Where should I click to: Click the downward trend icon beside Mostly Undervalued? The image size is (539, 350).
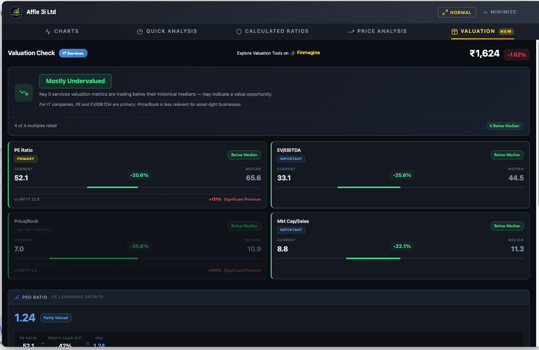pos(24,92)
